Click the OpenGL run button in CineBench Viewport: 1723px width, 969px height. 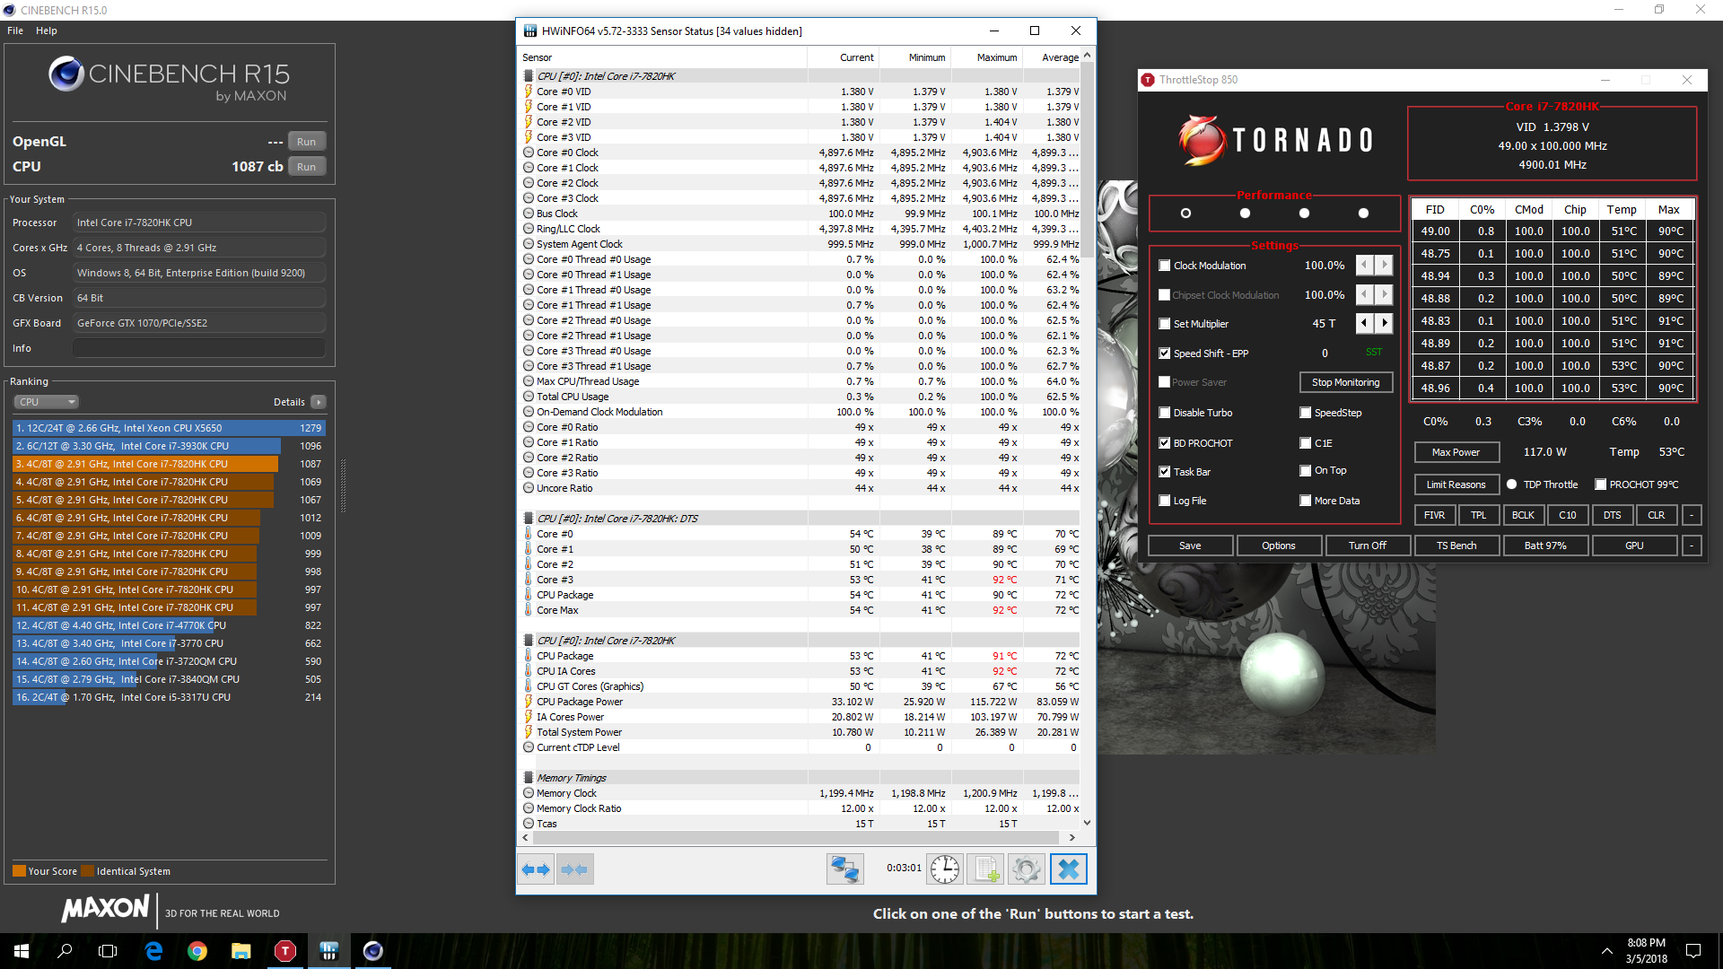pos(309,142)
